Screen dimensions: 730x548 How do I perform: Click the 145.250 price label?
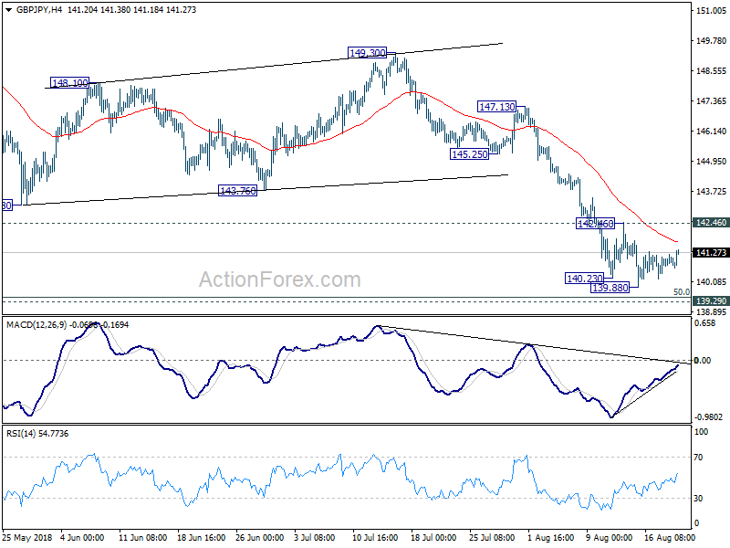(x=469, y=153)
